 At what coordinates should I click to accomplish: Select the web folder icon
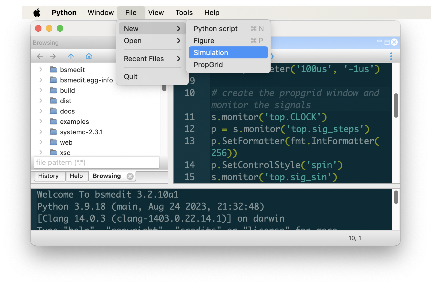pos(53,142)
